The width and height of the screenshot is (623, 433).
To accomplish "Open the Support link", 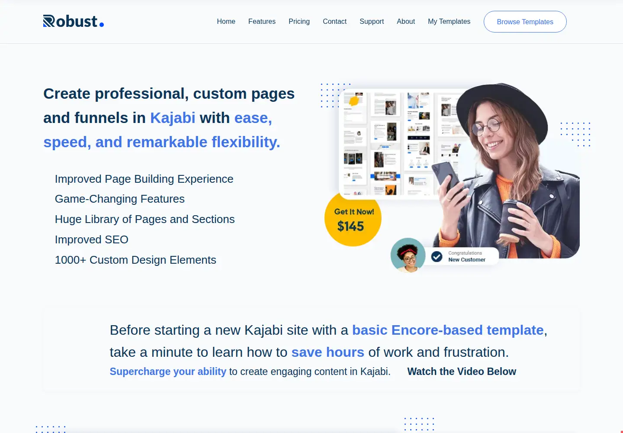I will [372, 22].
